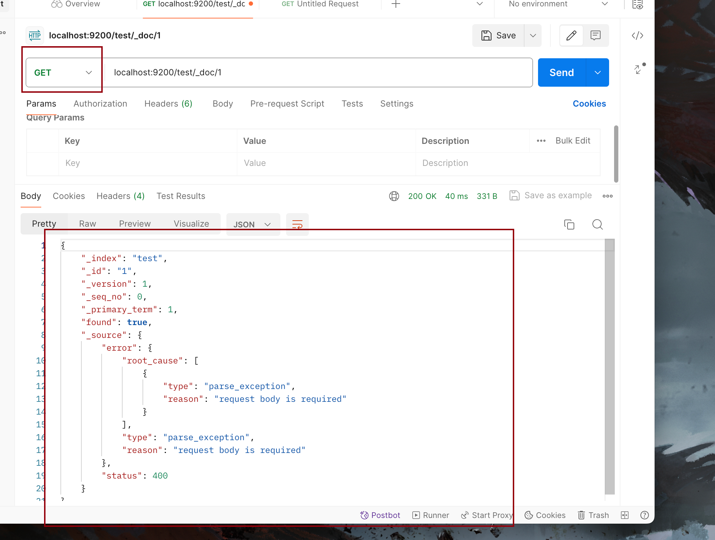Open the edit pencil icon
This screenshot has width=715, height=540.
(x=571, y=36)
